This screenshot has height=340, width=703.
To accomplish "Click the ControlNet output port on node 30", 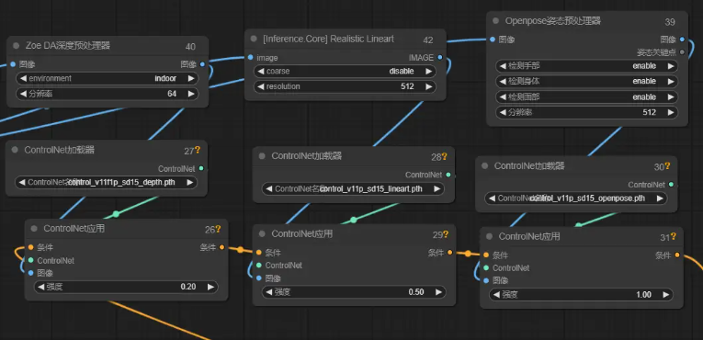I will pyautogui.click(x=671, y=185).
